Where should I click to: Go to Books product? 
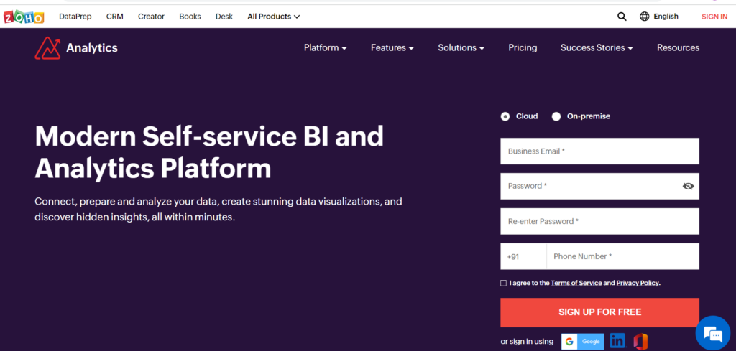pos(190,17)
